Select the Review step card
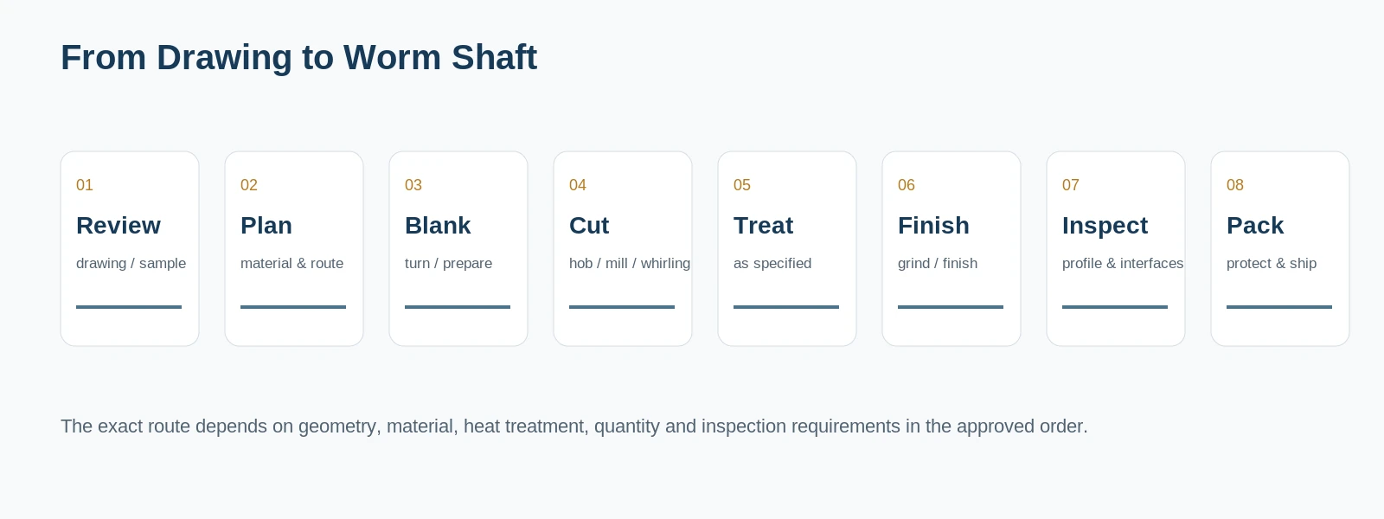Screen dimensions: 1384x519 coord(130,249)
